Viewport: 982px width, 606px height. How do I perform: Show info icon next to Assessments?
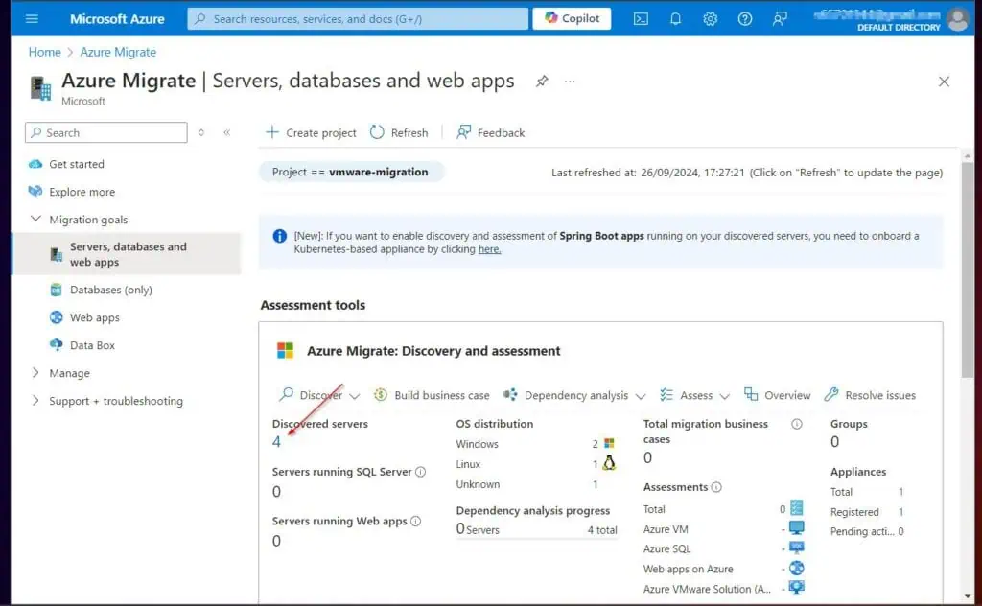point(716,487)
